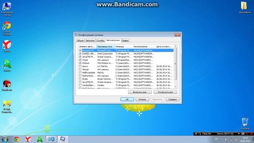Image resolution: width=254 pixels, height=143 pixels.
Task: Stop the Bandicam recording
Action: (x=251, y=134)
